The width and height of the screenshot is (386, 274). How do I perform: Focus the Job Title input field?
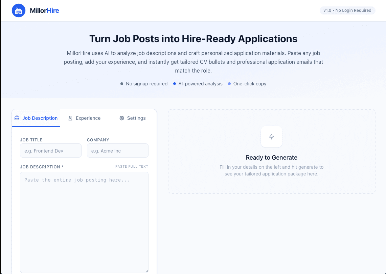[51, 151]
